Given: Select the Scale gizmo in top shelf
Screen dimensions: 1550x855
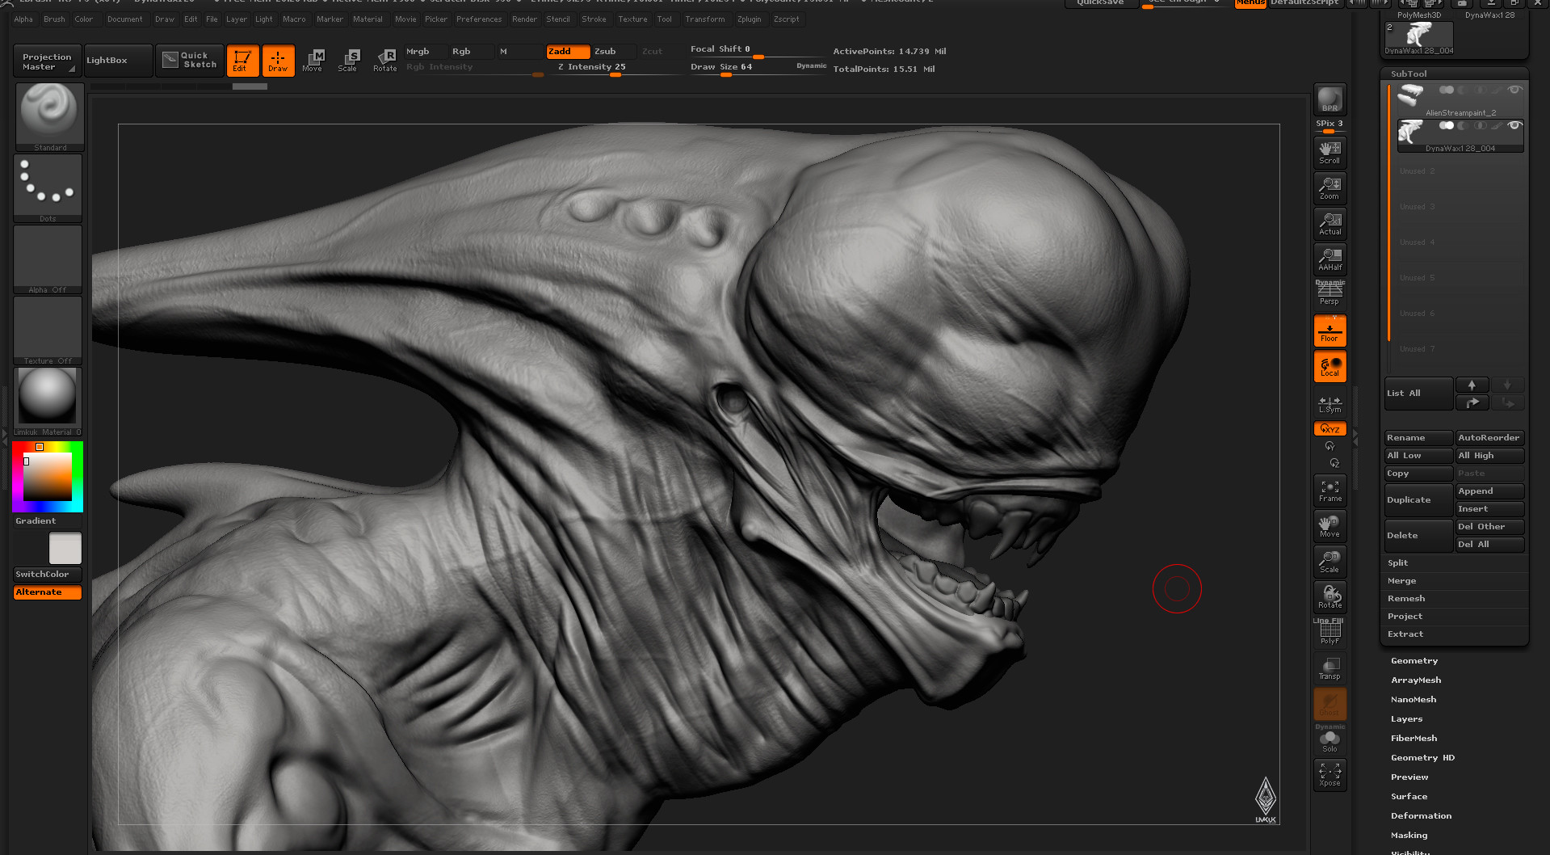Looking at the screenshot, I should (348, 60).
